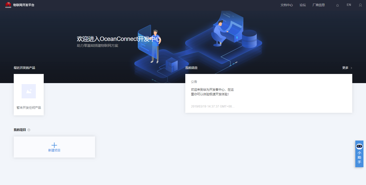Viewport: 366px width, 185px height.
Task: Switch language to EN
Action: [349, 5]
